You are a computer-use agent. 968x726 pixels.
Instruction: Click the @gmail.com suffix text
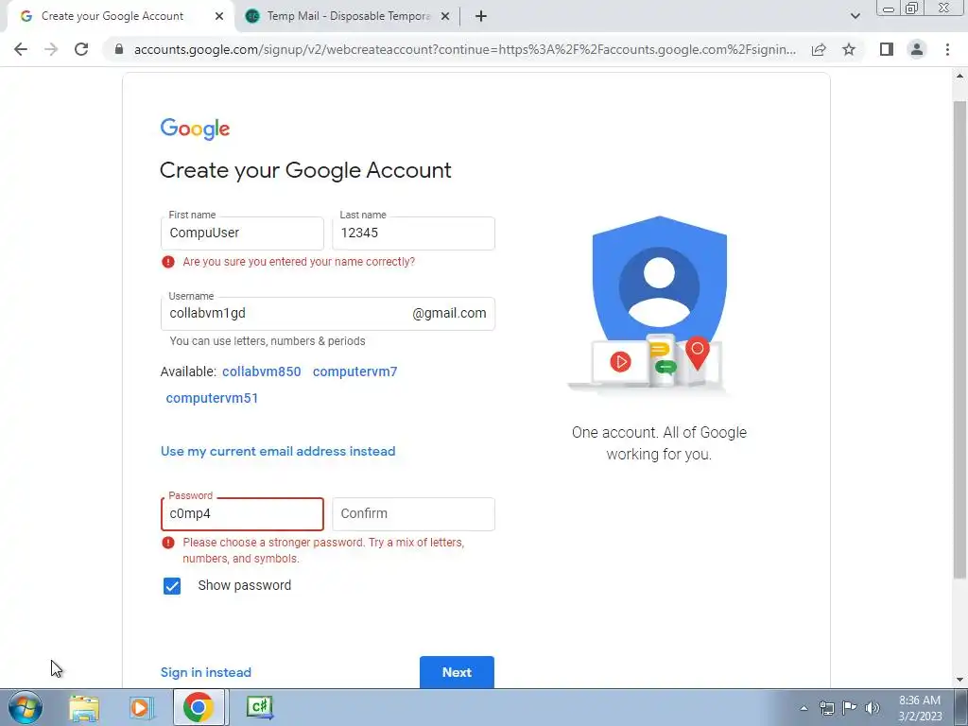[x=449, y=314]
